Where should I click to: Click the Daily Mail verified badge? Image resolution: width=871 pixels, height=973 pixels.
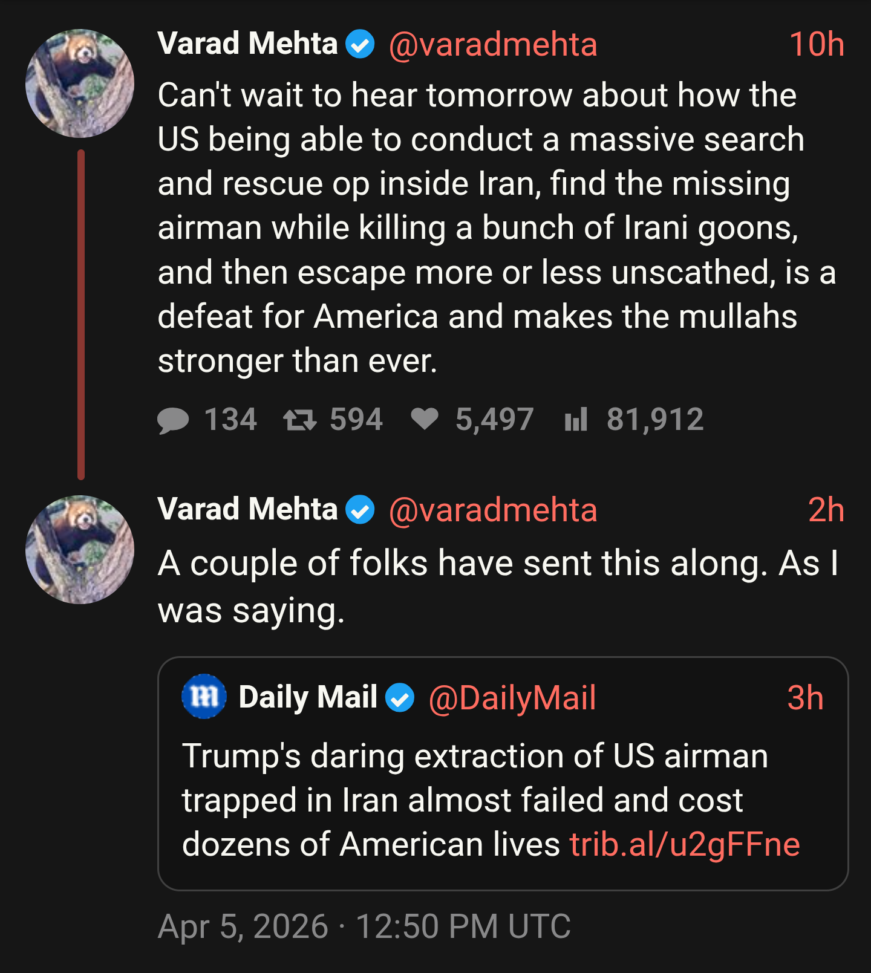pyautogui.click(x=400, y=698)
